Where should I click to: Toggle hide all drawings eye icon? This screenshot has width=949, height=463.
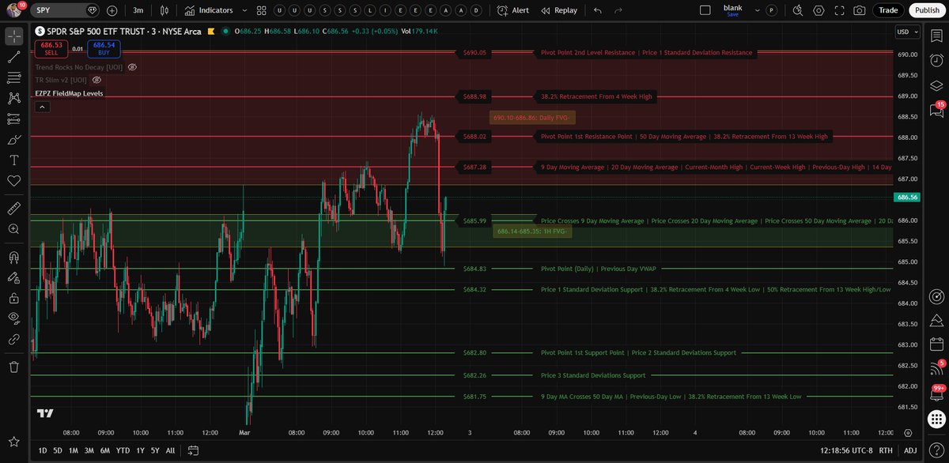tap(13, 318)
